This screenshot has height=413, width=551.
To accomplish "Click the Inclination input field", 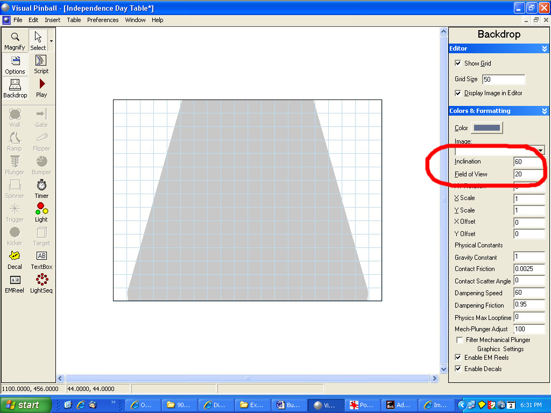I will click(x=528, y=161).
